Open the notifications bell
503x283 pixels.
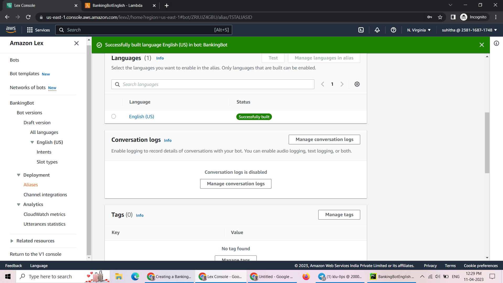tap(377, 30)
